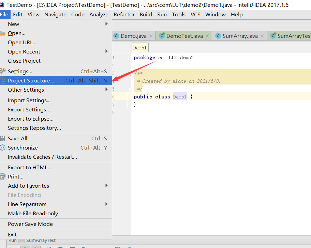Select Invalidate Caches / Restart...

(56, 157)
